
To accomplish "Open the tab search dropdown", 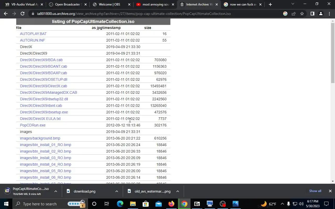I will 293,4.
